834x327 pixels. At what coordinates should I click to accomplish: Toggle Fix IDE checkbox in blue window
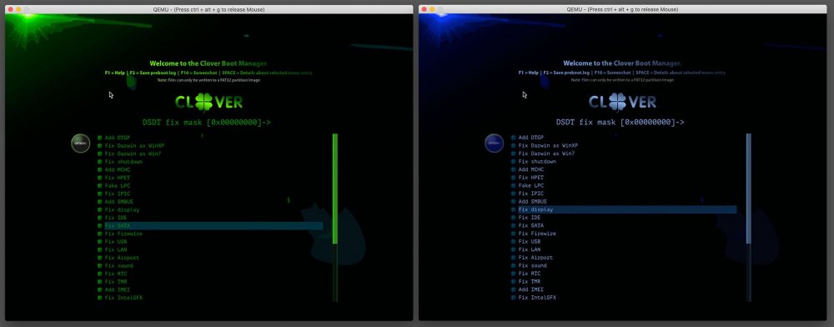point(513,218)
